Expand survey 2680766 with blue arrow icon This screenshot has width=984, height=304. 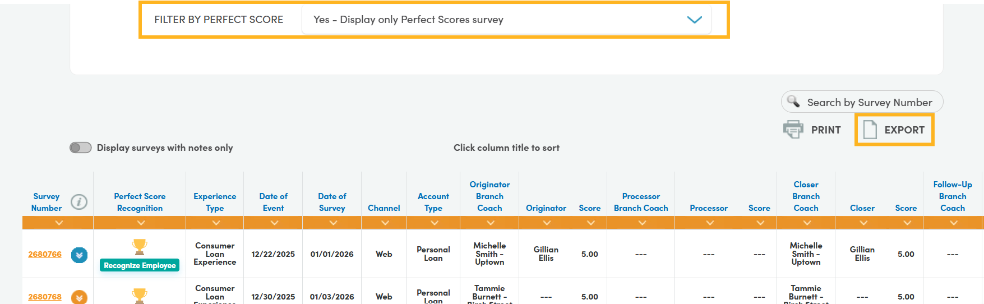point(79,255)
